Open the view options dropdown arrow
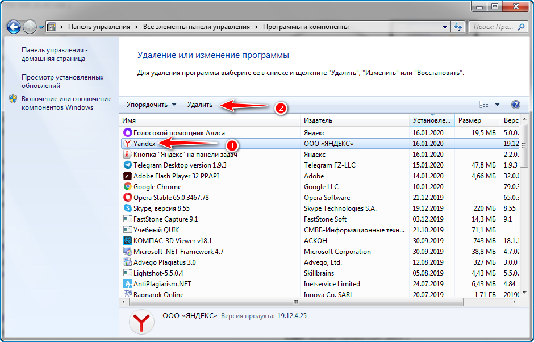This screenshot has width=534, height=342. 497,105
